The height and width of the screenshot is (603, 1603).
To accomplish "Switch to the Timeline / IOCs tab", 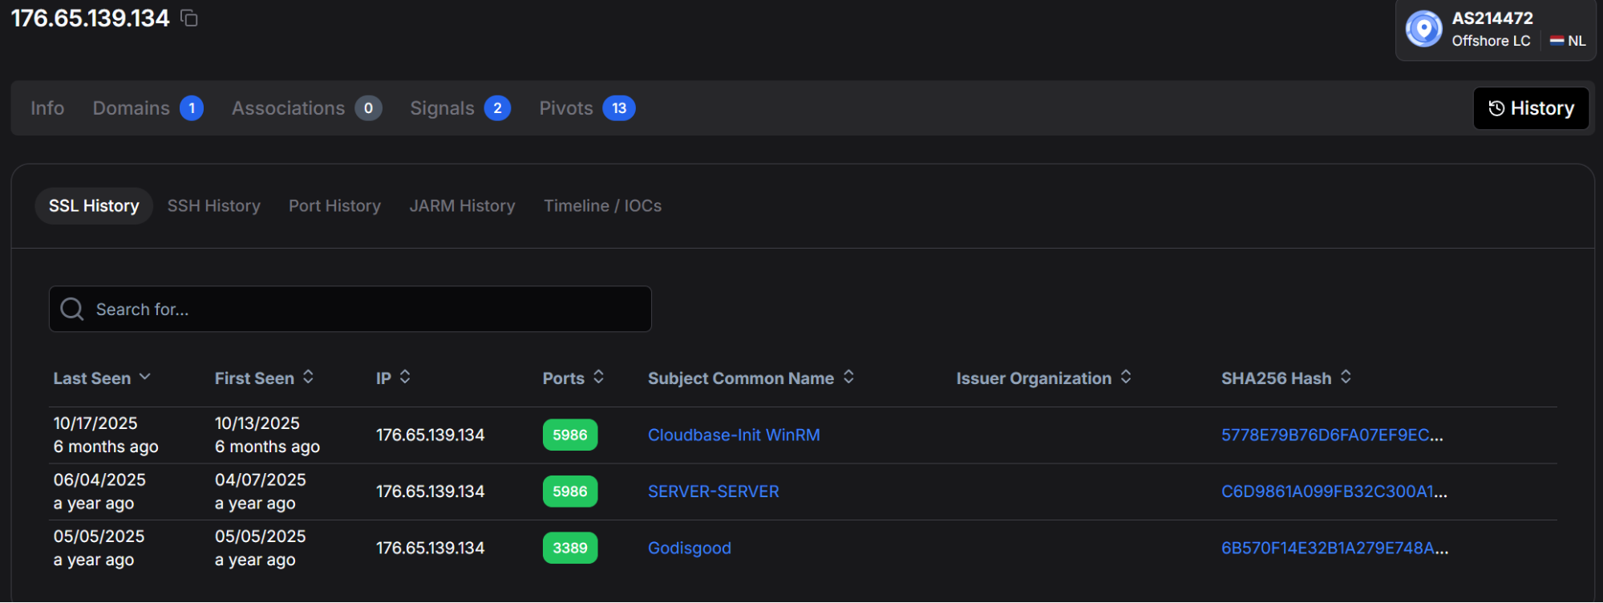I will [602, 206].
